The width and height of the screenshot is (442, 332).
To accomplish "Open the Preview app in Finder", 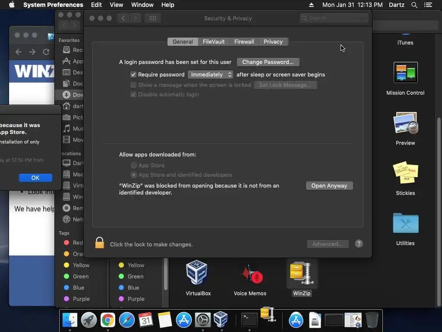I will tap(405, 123).
